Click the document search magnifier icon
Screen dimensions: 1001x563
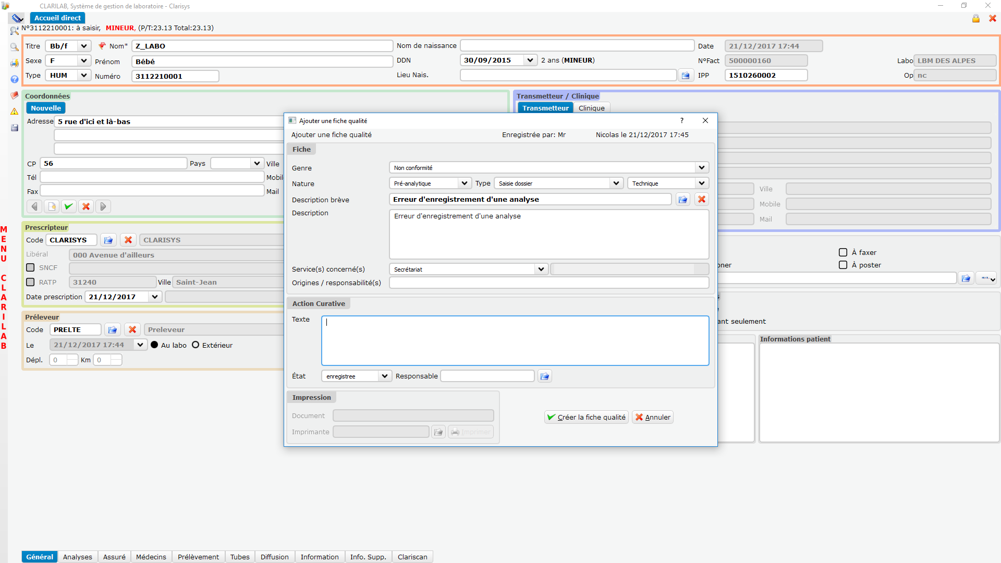point(15,47)
